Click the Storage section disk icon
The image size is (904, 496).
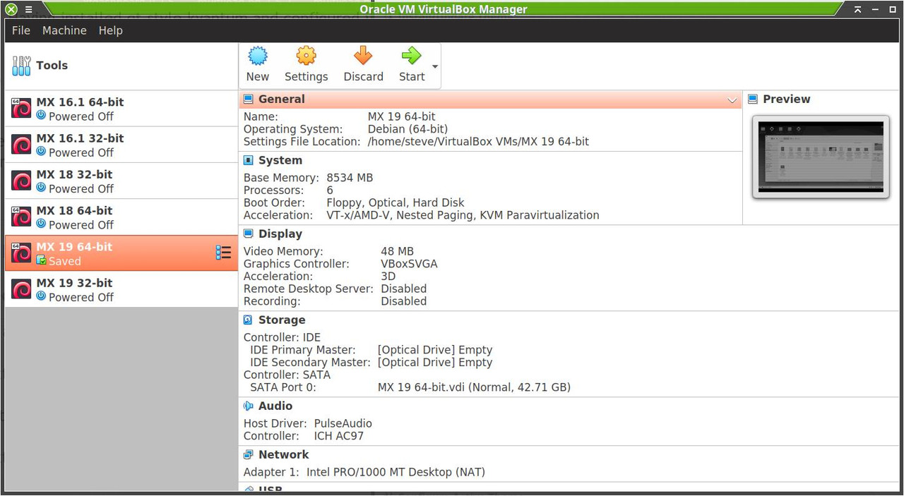pos(249,320)
